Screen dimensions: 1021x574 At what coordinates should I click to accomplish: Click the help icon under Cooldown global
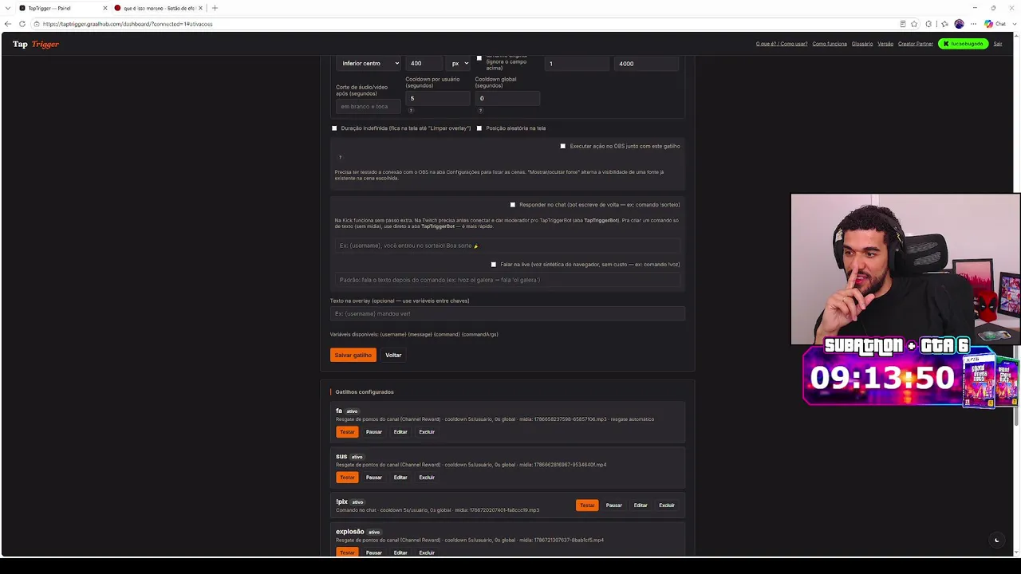coord(480,110)
